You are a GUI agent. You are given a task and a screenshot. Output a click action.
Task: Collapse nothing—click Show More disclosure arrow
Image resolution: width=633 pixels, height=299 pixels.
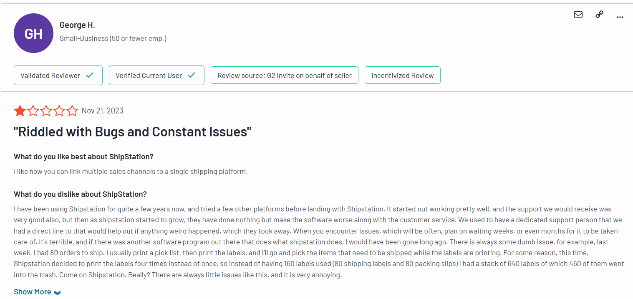(x=57, y=292)
